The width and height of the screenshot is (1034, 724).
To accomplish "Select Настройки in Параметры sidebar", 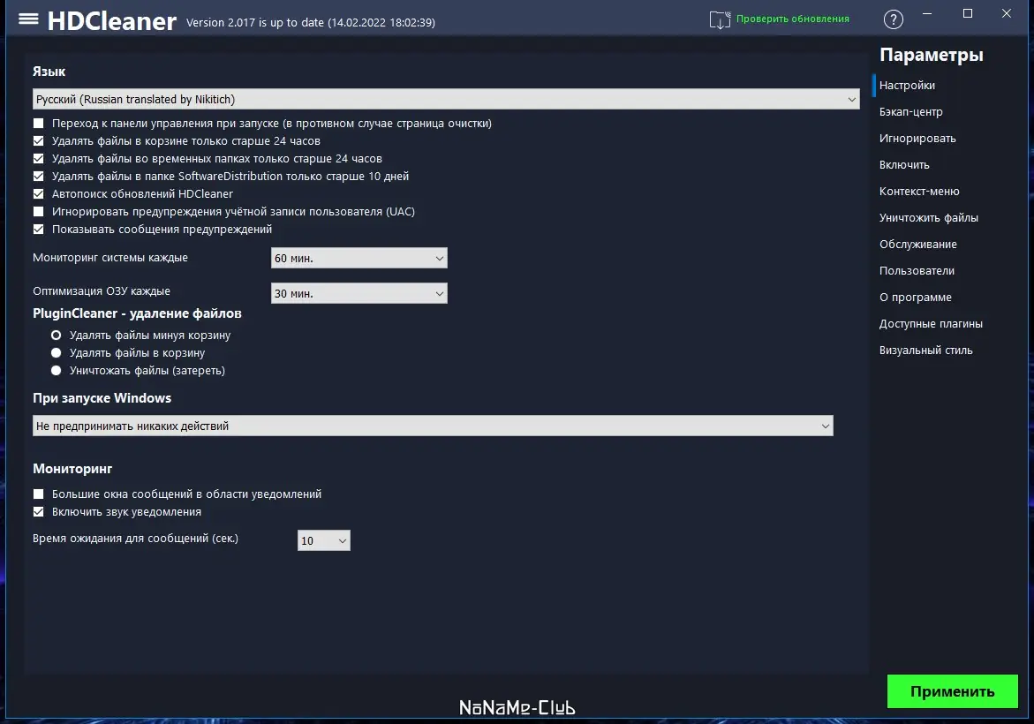I will [x=907, y=85].
